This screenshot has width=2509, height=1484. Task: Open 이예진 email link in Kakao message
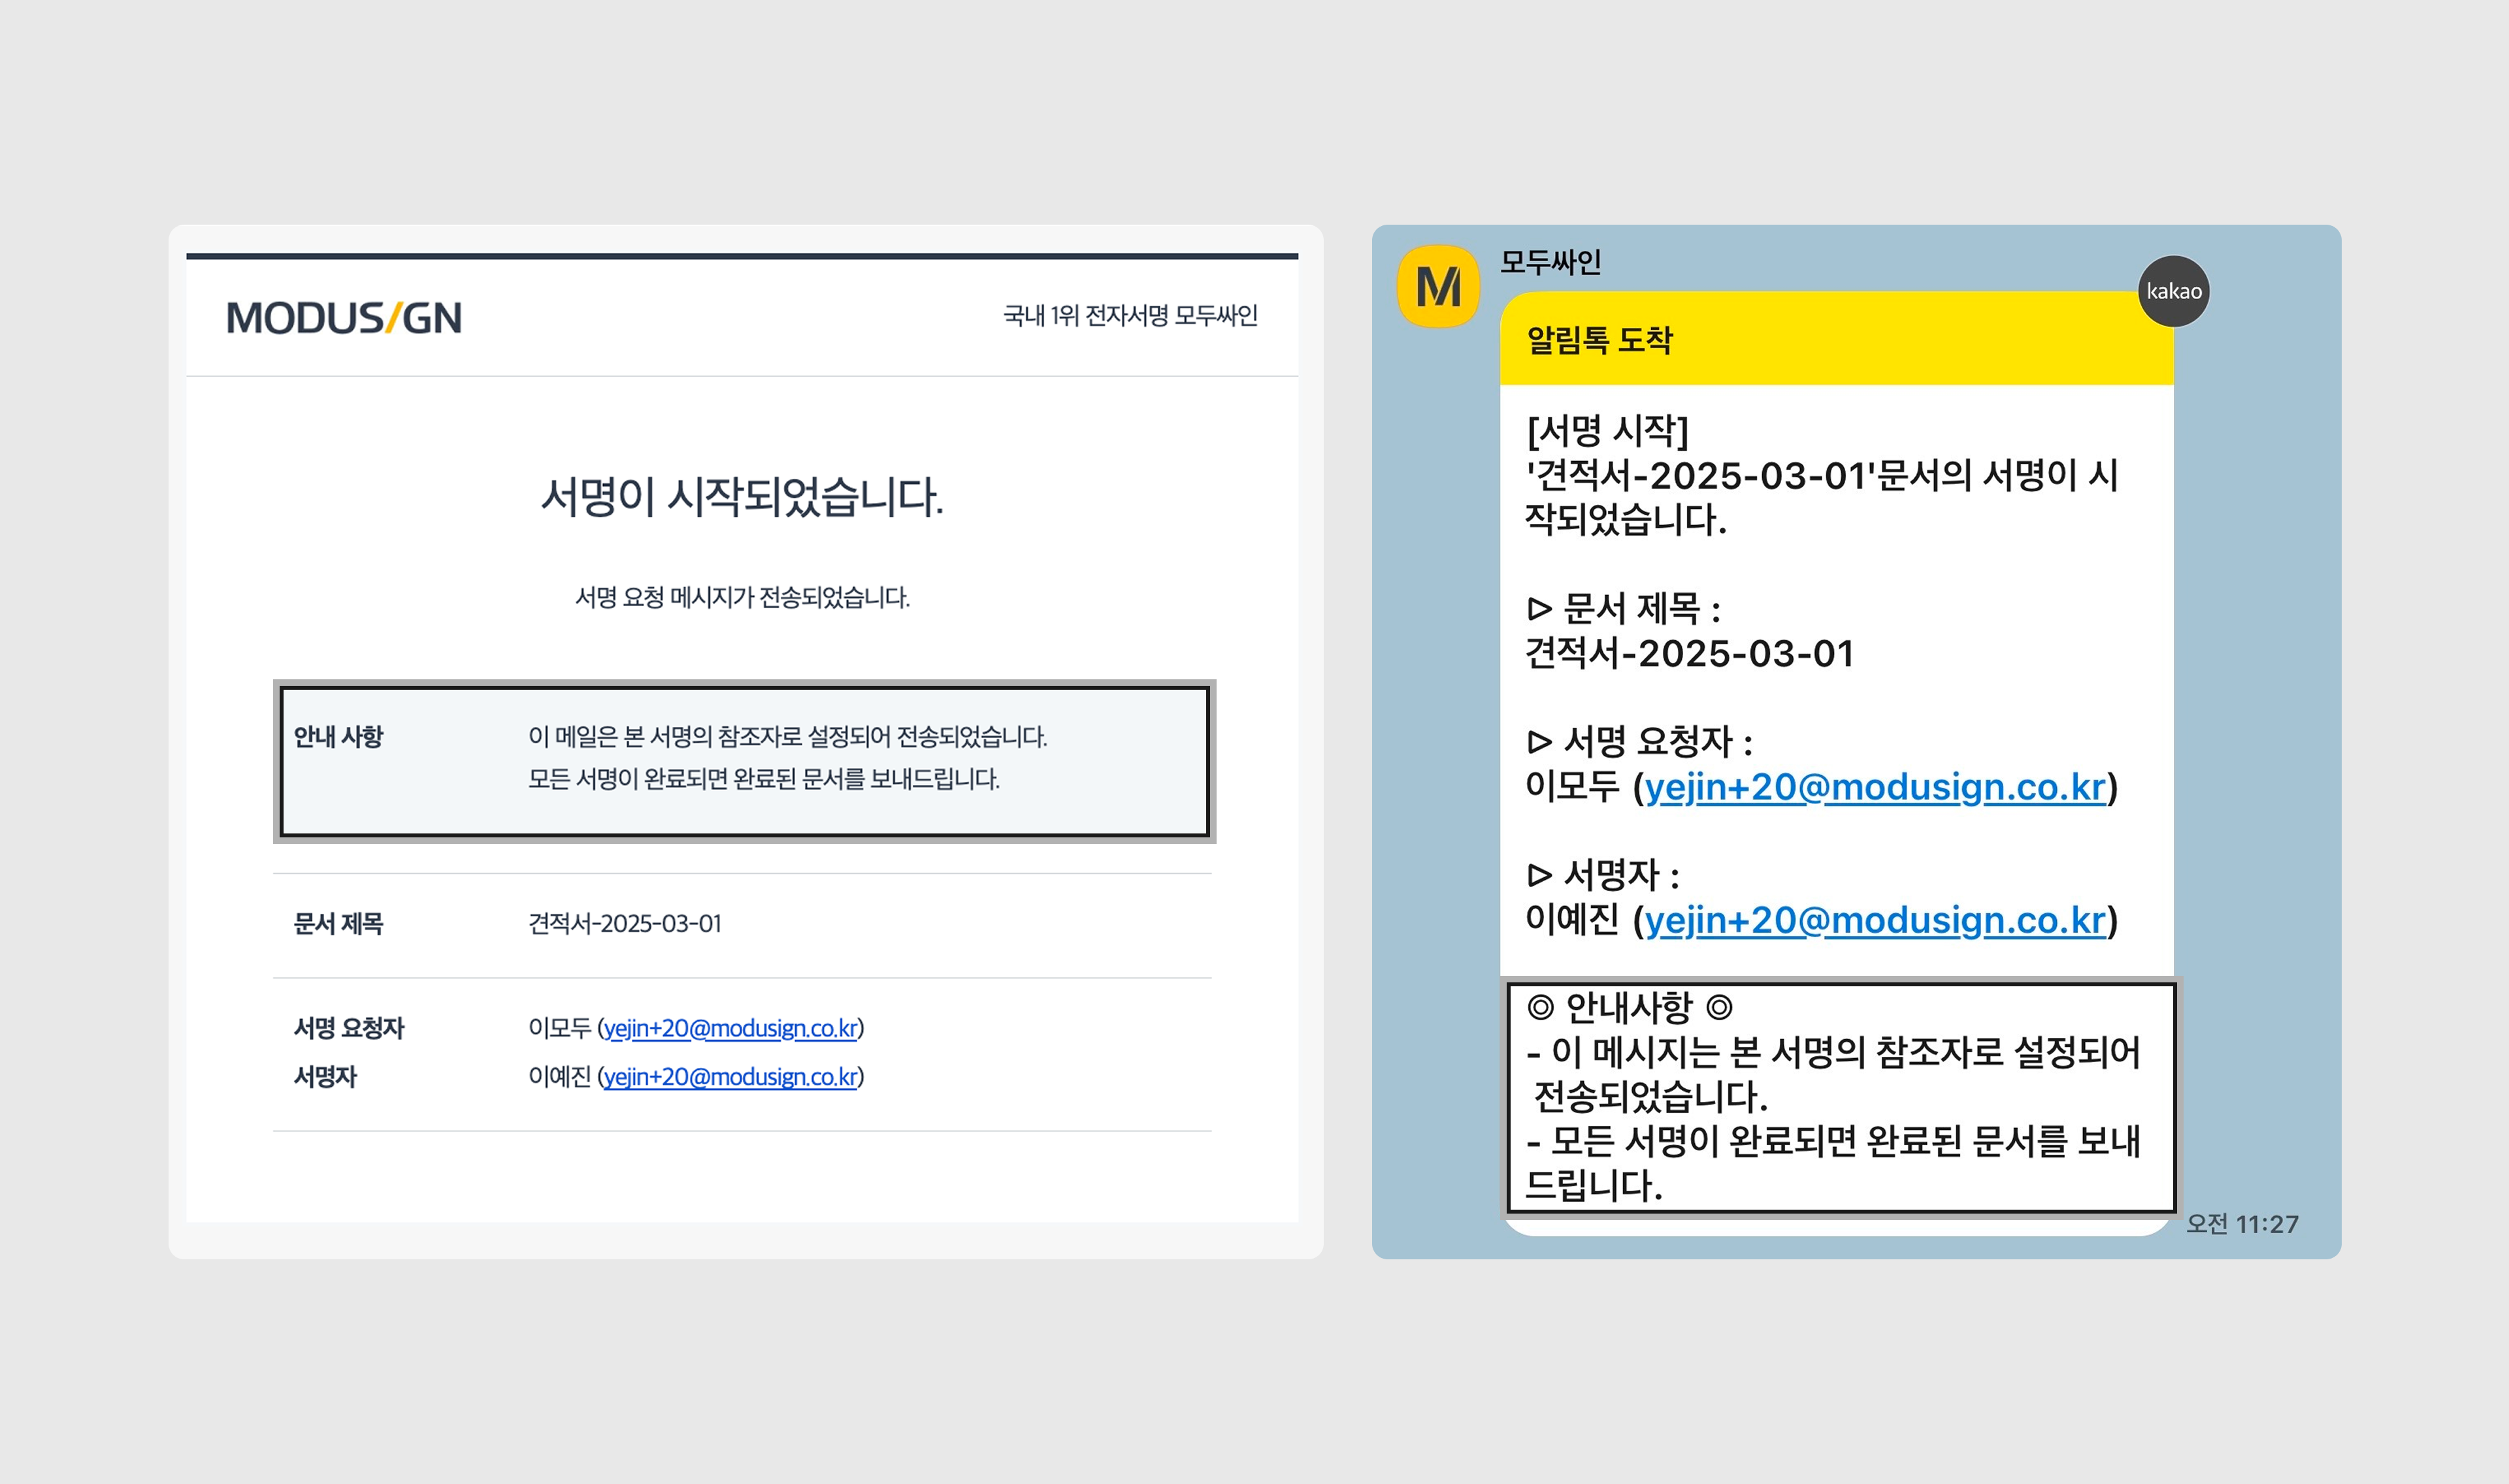(1875, 920)
